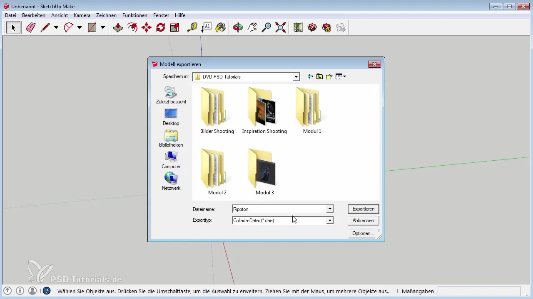Open the arc tool dropdown arrow

79,28
